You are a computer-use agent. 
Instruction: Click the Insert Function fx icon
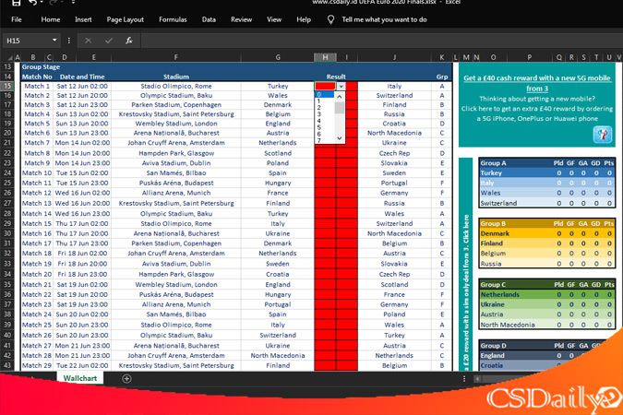tap(128, 41)
